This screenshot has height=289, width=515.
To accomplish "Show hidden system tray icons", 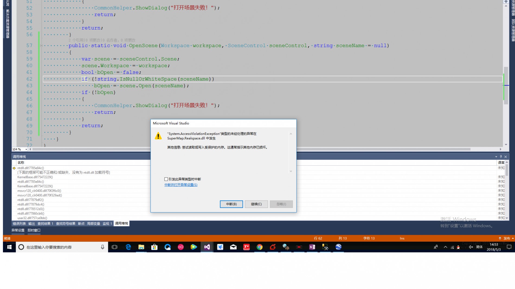I will 445,247.
